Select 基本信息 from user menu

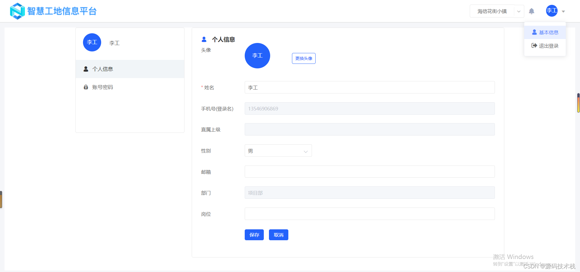coord(545,32)
